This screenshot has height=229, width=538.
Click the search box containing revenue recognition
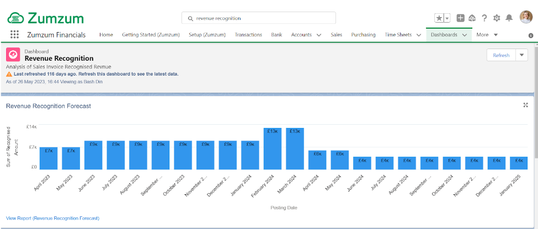coord(258,18)
